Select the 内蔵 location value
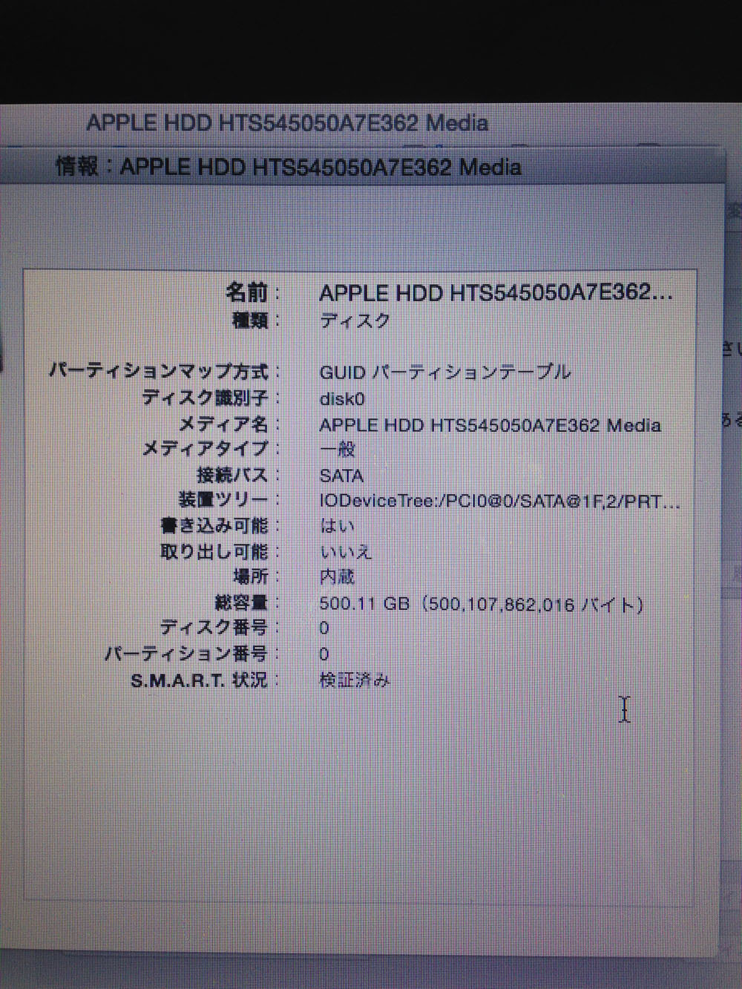The height and width of the screenshot is (989, 742). click(338, 577)
